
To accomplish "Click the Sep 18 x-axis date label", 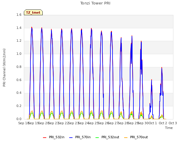I will pos(24,123).
